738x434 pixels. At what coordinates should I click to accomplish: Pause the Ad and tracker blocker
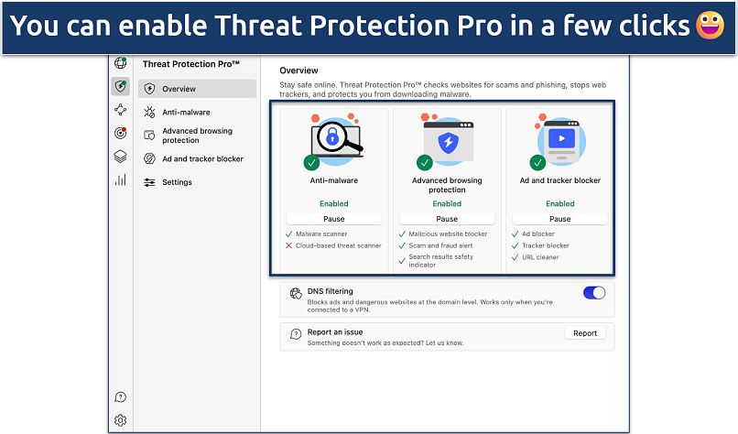click(559, 219)
